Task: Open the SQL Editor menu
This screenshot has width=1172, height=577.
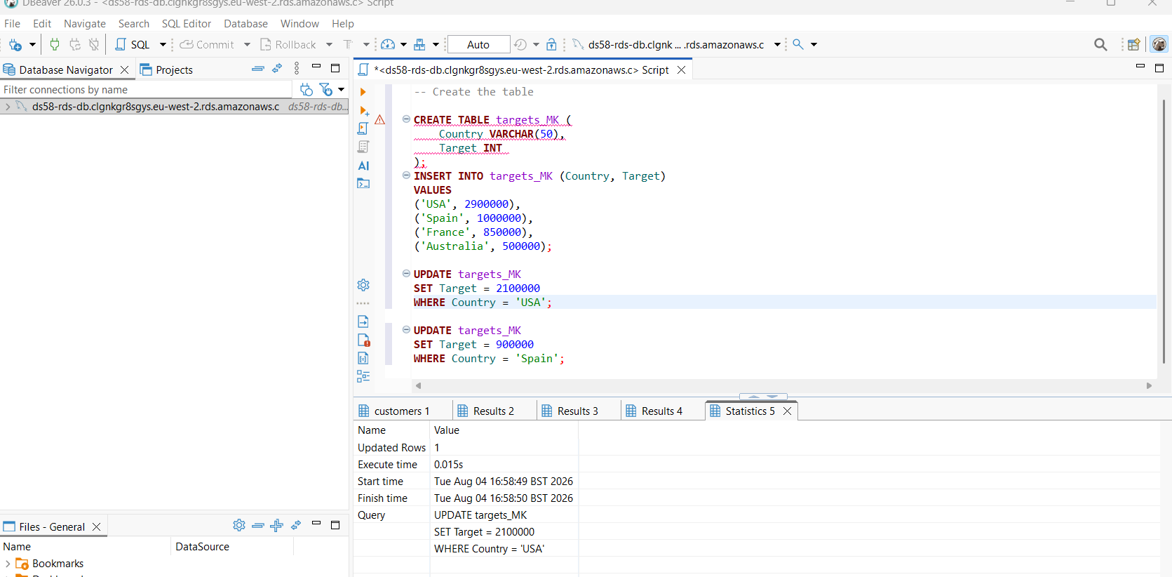Action: [x=187, y=24]
